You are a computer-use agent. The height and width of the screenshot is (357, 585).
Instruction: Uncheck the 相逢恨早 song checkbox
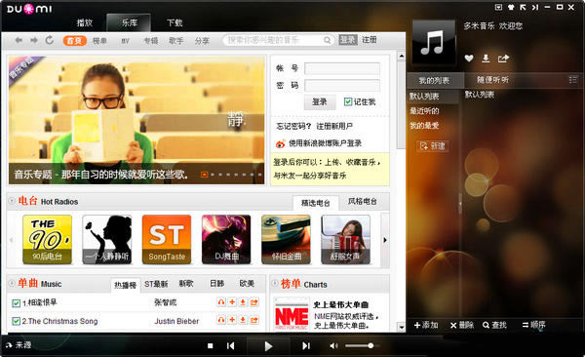coord(16,302)
